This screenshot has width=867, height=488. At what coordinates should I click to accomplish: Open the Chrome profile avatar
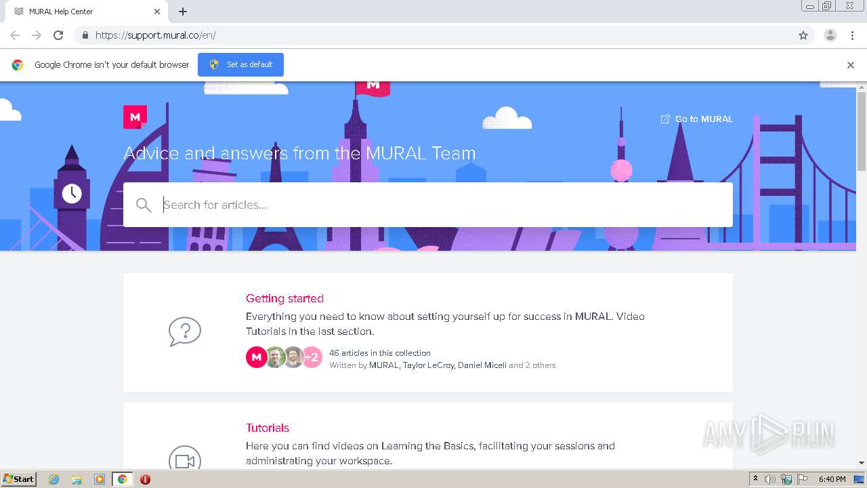coord(830,35)
